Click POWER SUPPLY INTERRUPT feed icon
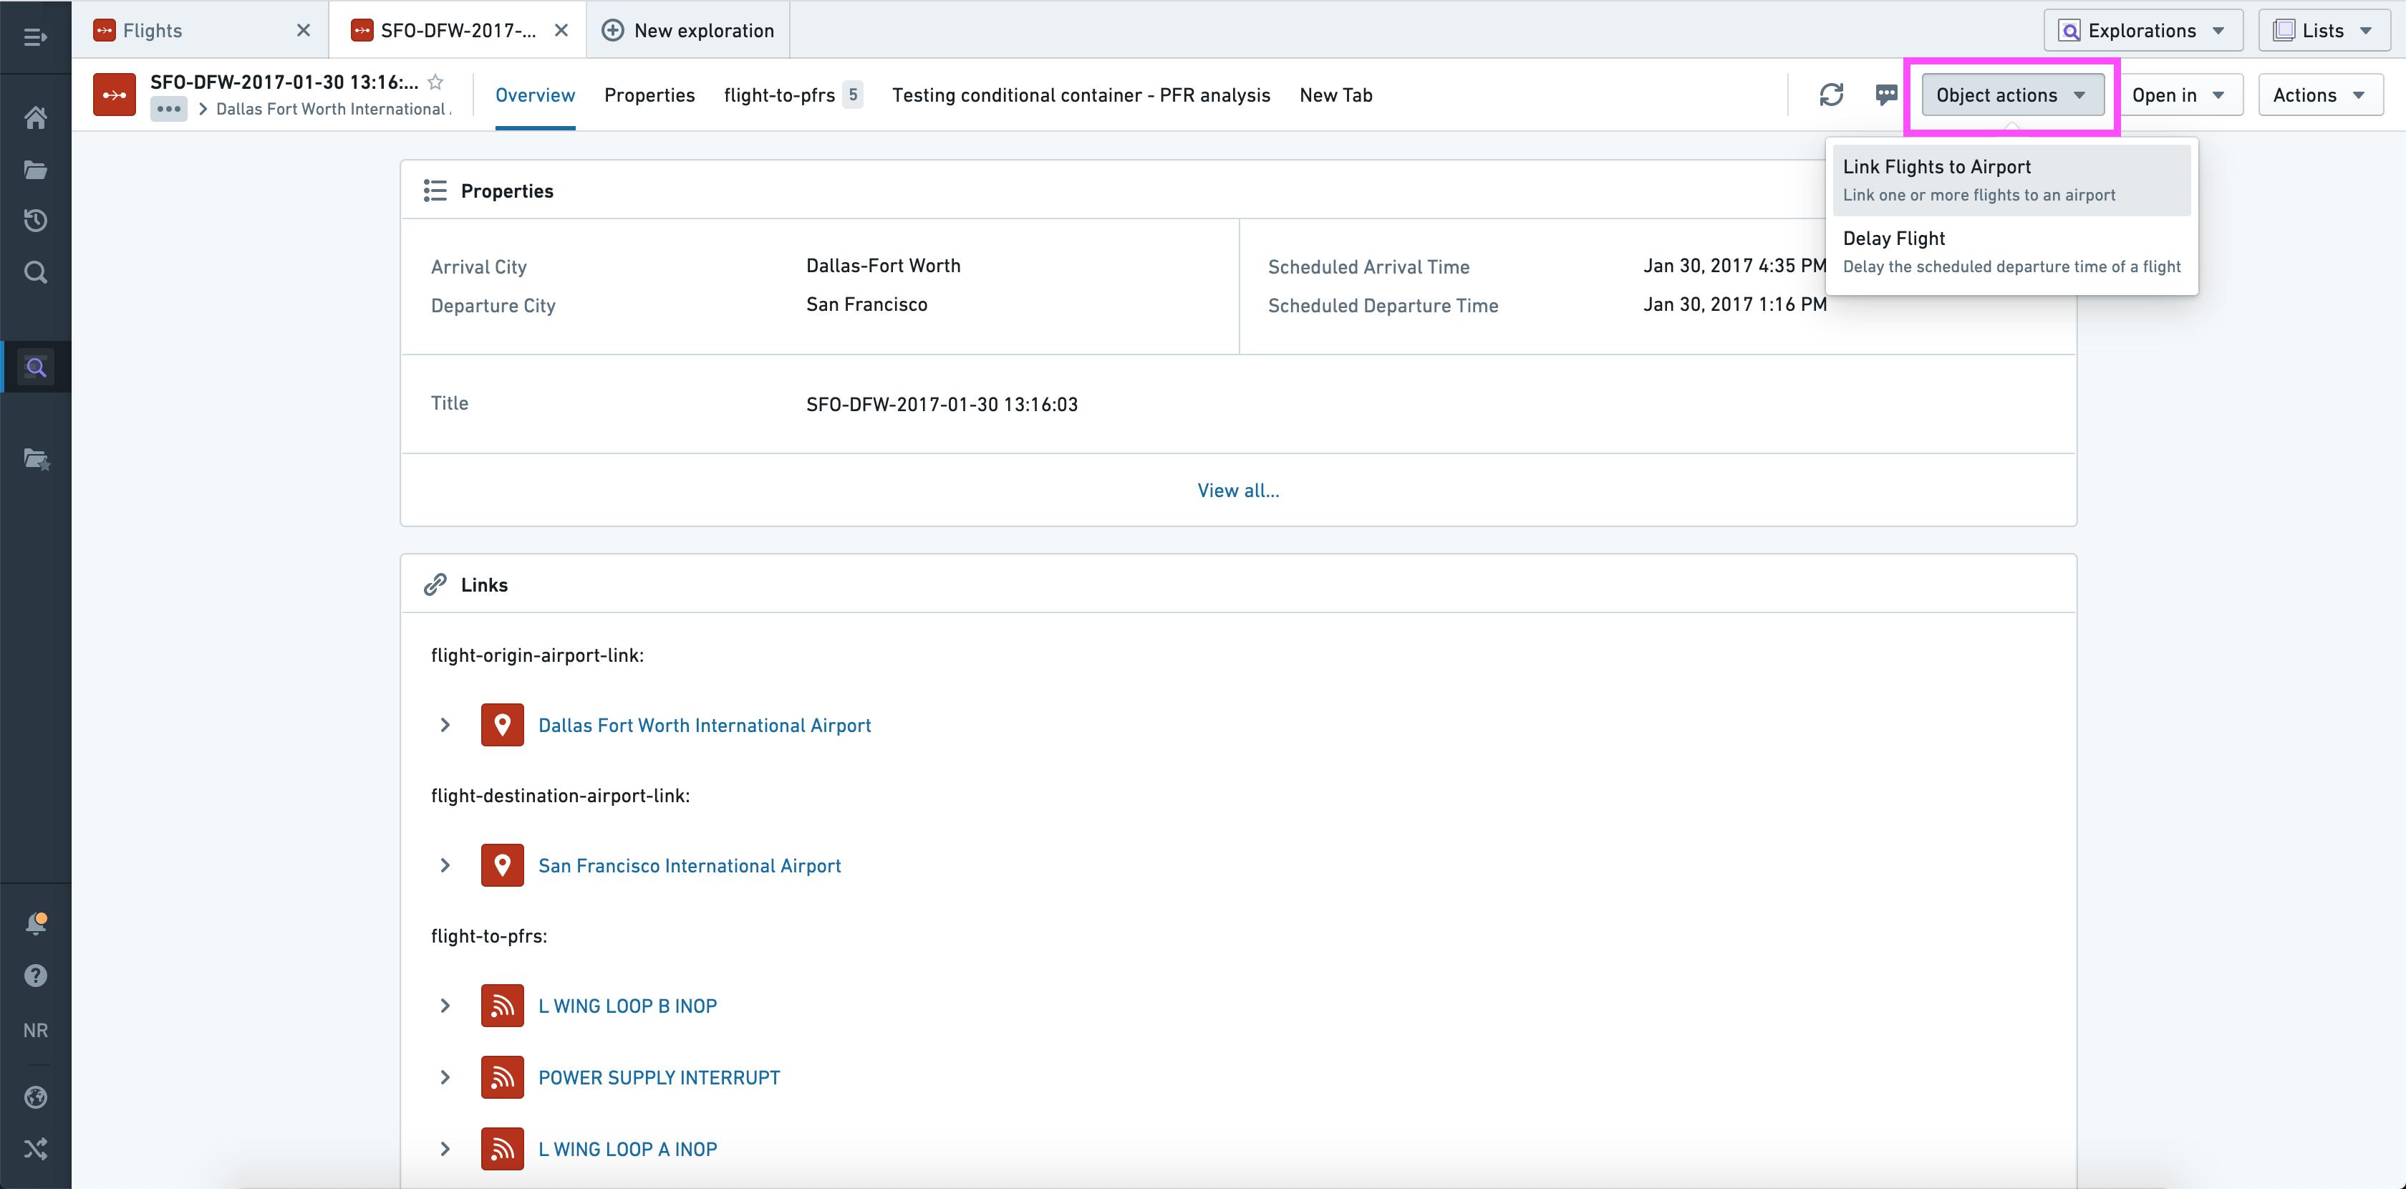Image resolution: width=2406 pixels, height=1189 pixels. click(503, 1078)
